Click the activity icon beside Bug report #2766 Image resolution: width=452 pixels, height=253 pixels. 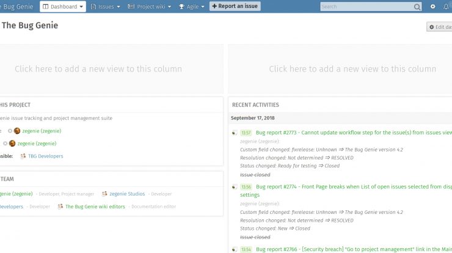(235, 249)
